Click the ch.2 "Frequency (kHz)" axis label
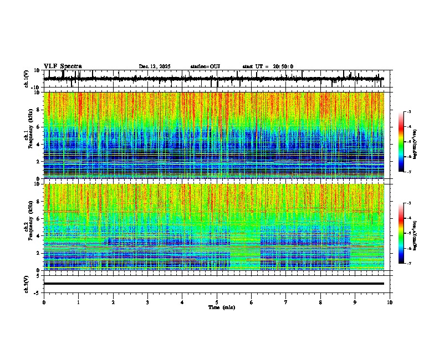This screenshot has width=439, height=339. (30, 220)
